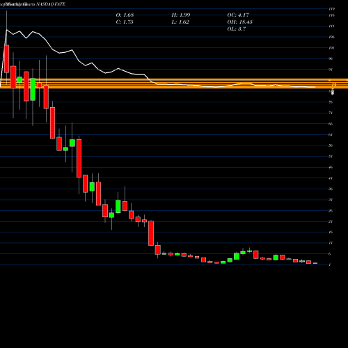The image size is (348, 348).
Task: Select the close value 'C: 1.75'
Action: pos(125,22)
